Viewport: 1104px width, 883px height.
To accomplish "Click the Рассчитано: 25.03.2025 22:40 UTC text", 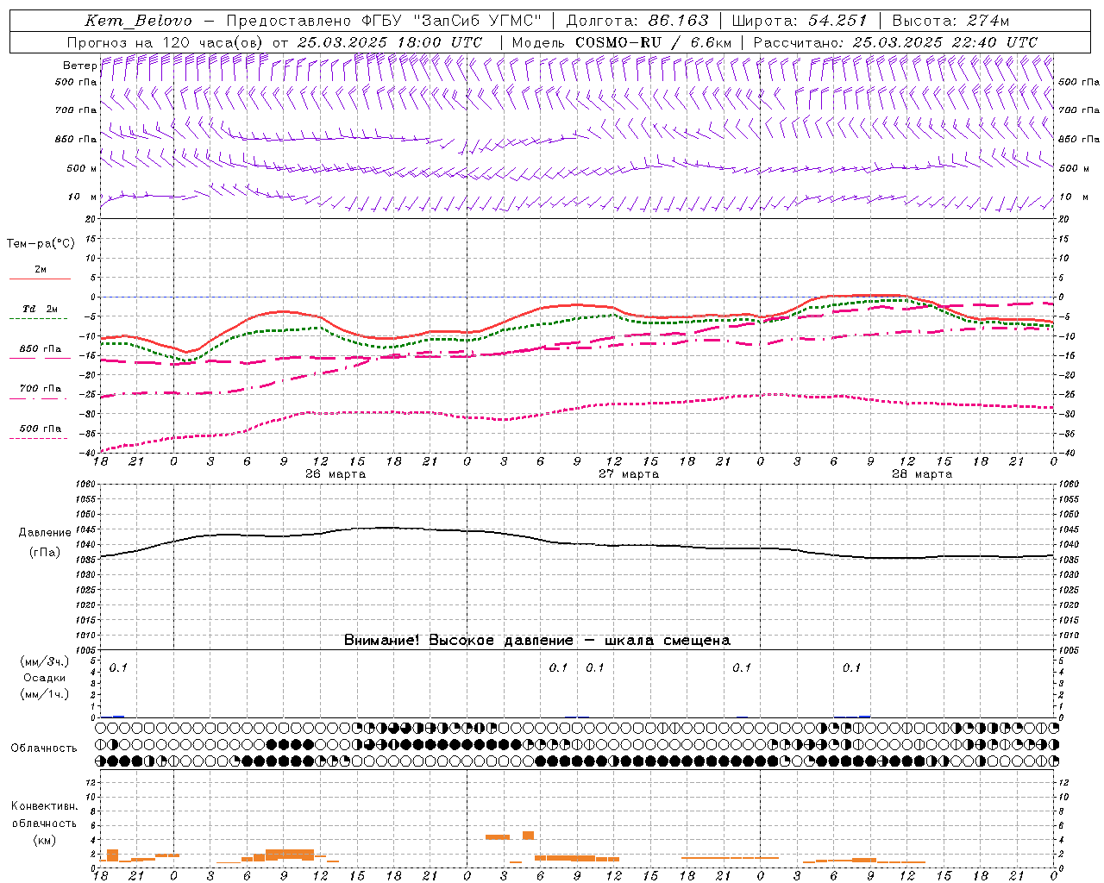I will point(895,42).
